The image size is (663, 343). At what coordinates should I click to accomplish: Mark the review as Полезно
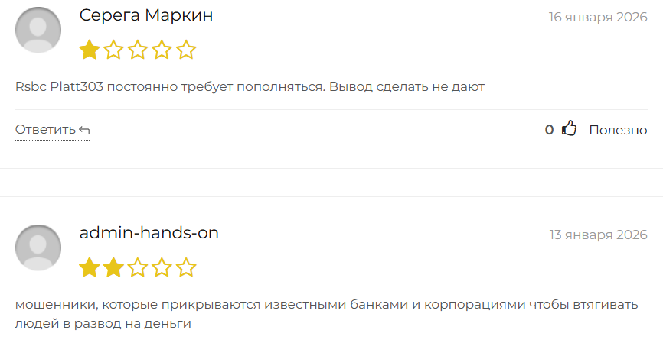[618, 130]
